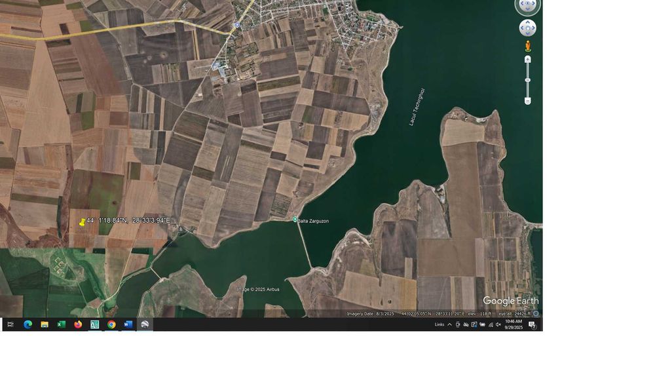Pan the map right with the Move joystick
Image resolution: width=655 pixels, height=369 pixels.
533,28
